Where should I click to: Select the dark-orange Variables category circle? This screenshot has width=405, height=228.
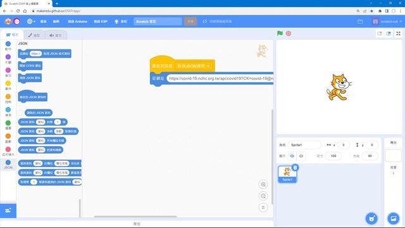pyautogui.click(x=8, y=136)
